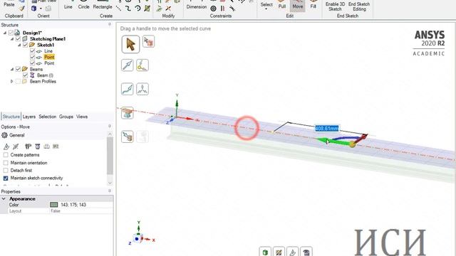The image size is (456, 256).
Task: Collapse the Design1 tree node
Action: pos(5,33)
